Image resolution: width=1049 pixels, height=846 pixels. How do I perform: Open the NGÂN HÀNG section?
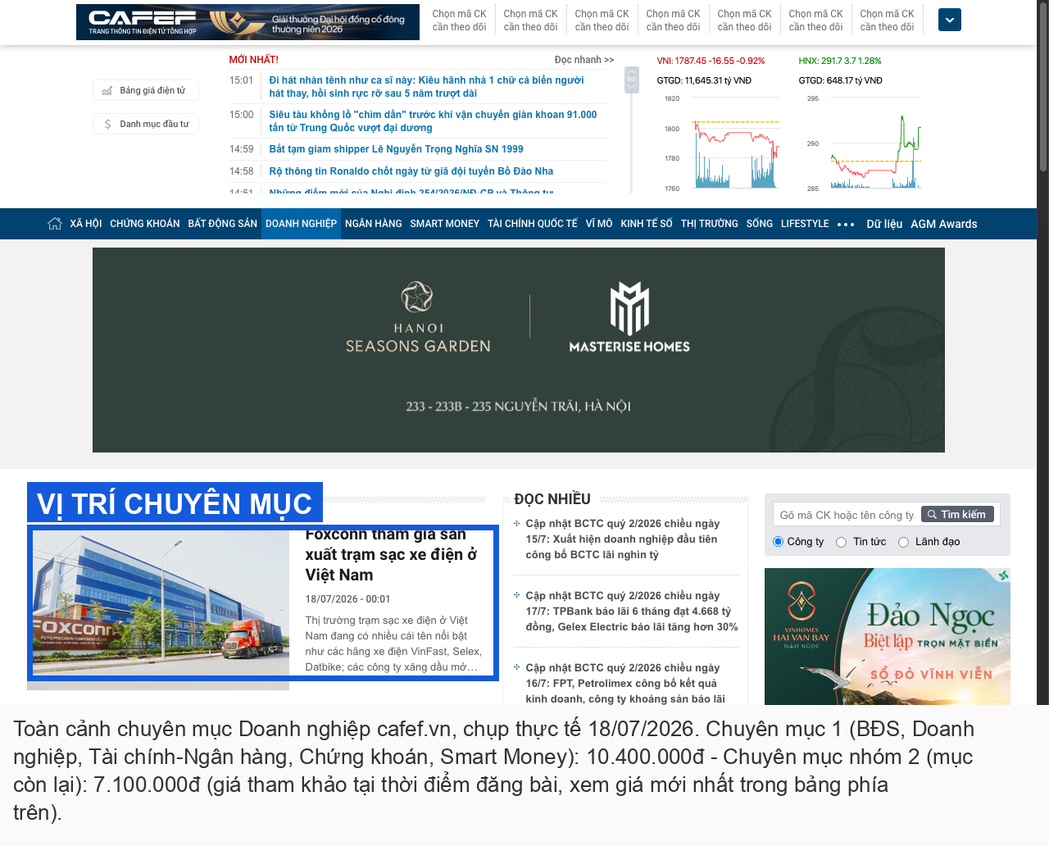[x=374, y=224]
